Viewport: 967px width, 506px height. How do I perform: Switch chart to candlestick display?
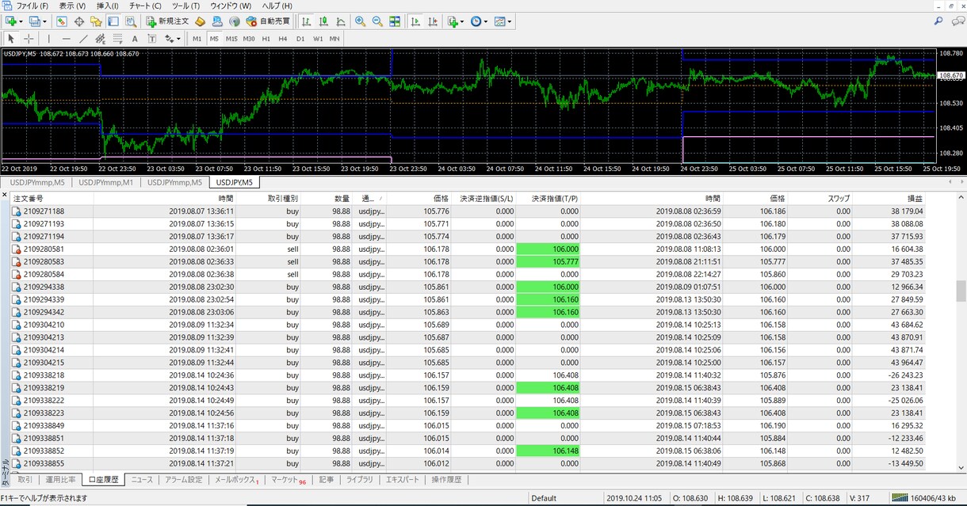click(x=323, y=21)
